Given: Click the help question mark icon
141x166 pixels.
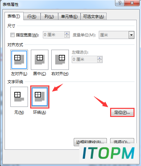Looking at the screenshot, I should (x=120, y=3).
